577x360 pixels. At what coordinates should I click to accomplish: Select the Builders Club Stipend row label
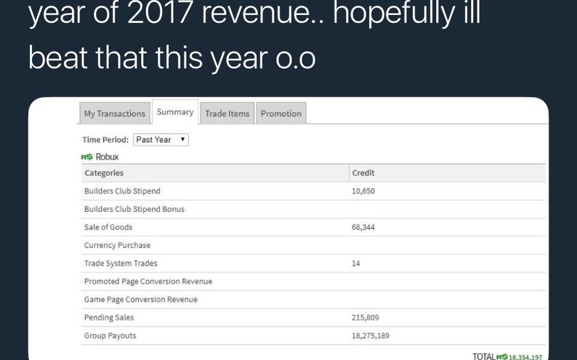pyautogui.click(x=122, y=191)
